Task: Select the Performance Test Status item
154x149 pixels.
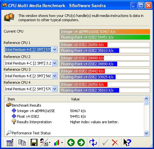Action: (x=31, y=133)
